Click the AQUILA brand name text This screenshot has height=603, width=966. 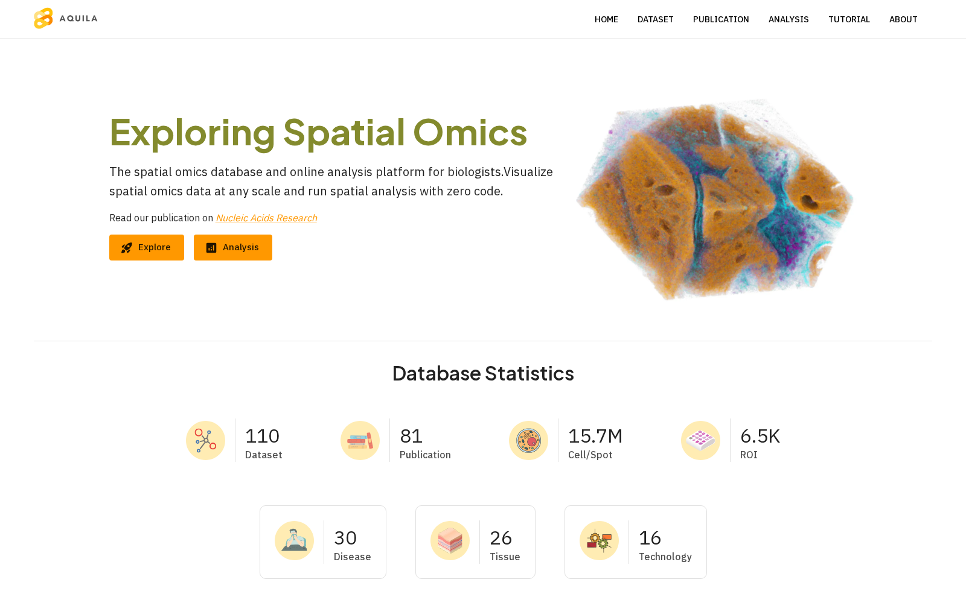pyautogui.click(x=78, y=18)
